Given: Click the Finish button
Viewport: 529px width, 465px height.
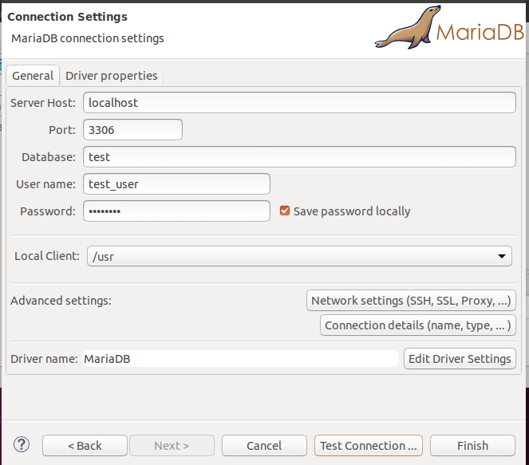Looking at the screenshot, I should click(x=472, y=445).
